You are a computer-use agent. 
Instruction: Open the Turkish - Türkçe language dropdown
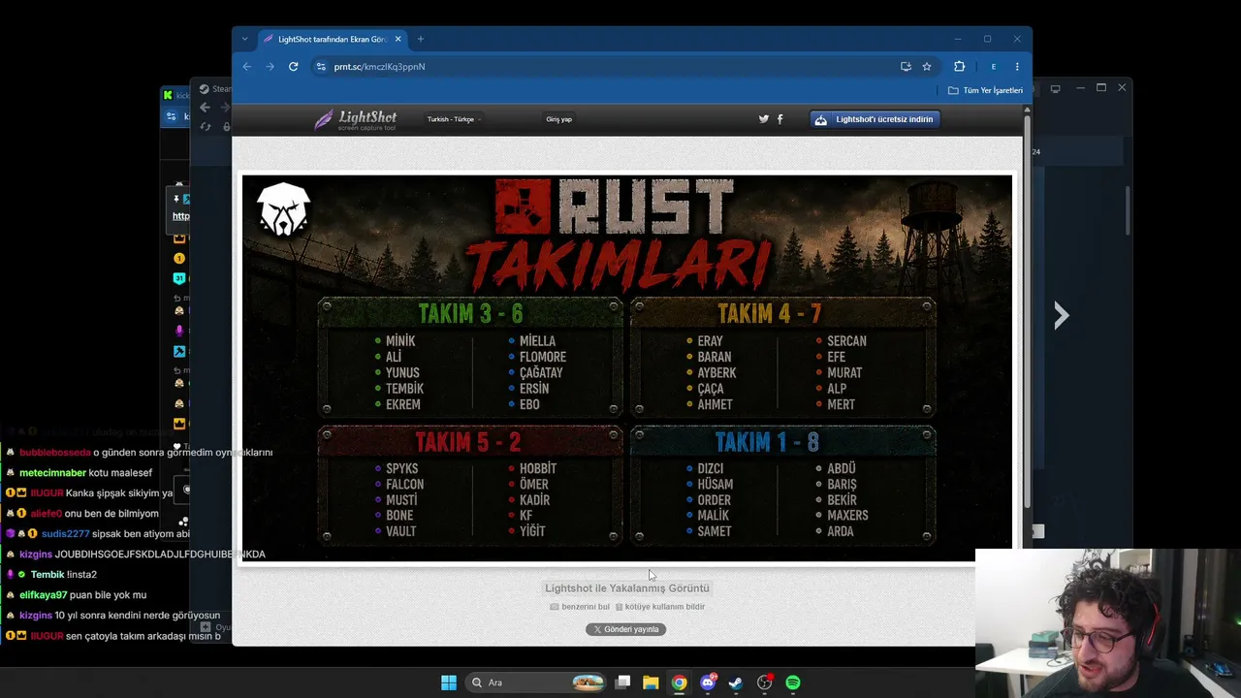point(454,119)
